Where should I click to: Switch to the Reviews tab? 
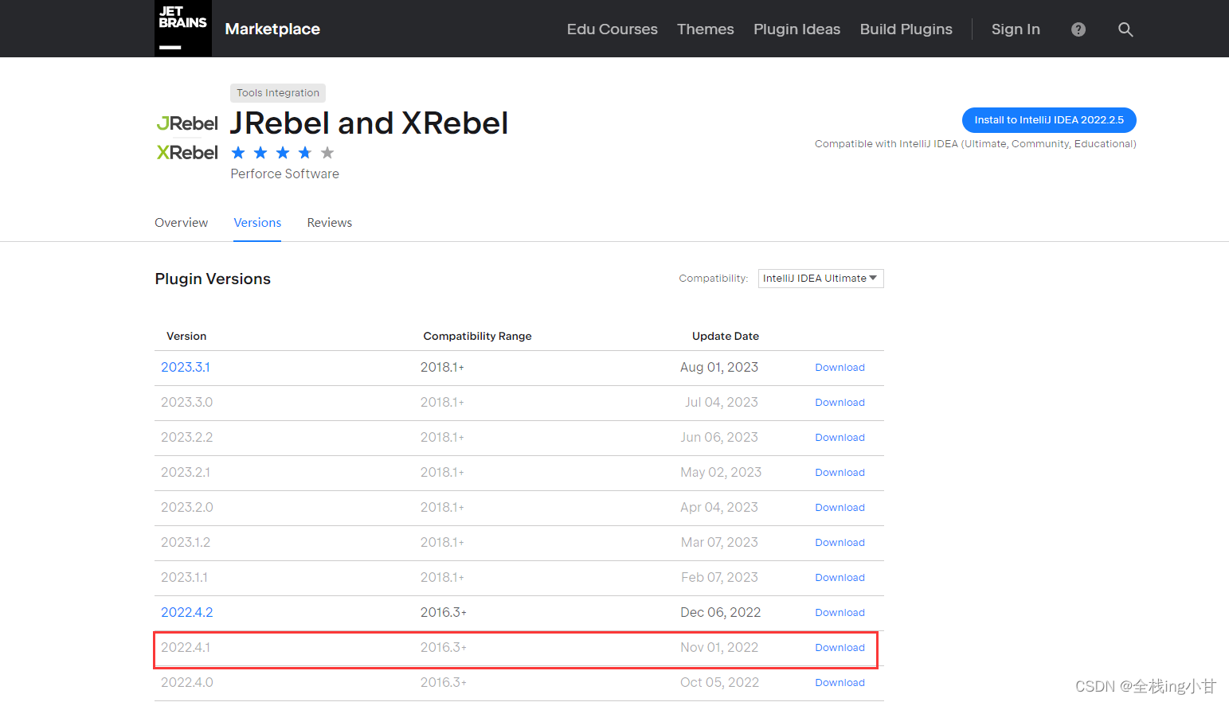pos(330,223)
